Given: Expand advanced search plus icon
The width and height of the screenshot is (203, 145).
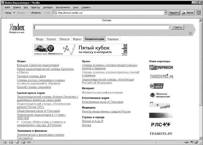Looking at the screenshot, I should pos(190,33).
